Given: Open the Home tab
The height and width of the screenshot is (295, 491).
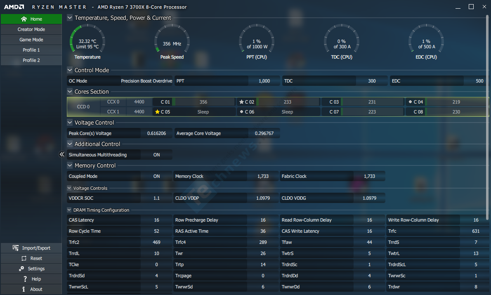Looking at the screenshot, I should point(31,19).
